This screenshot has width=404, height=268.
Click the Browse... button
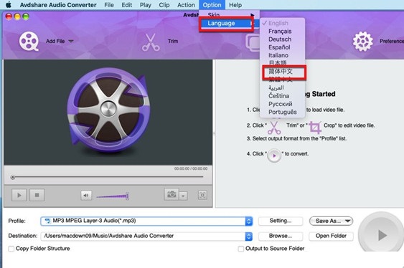(281, 236)
